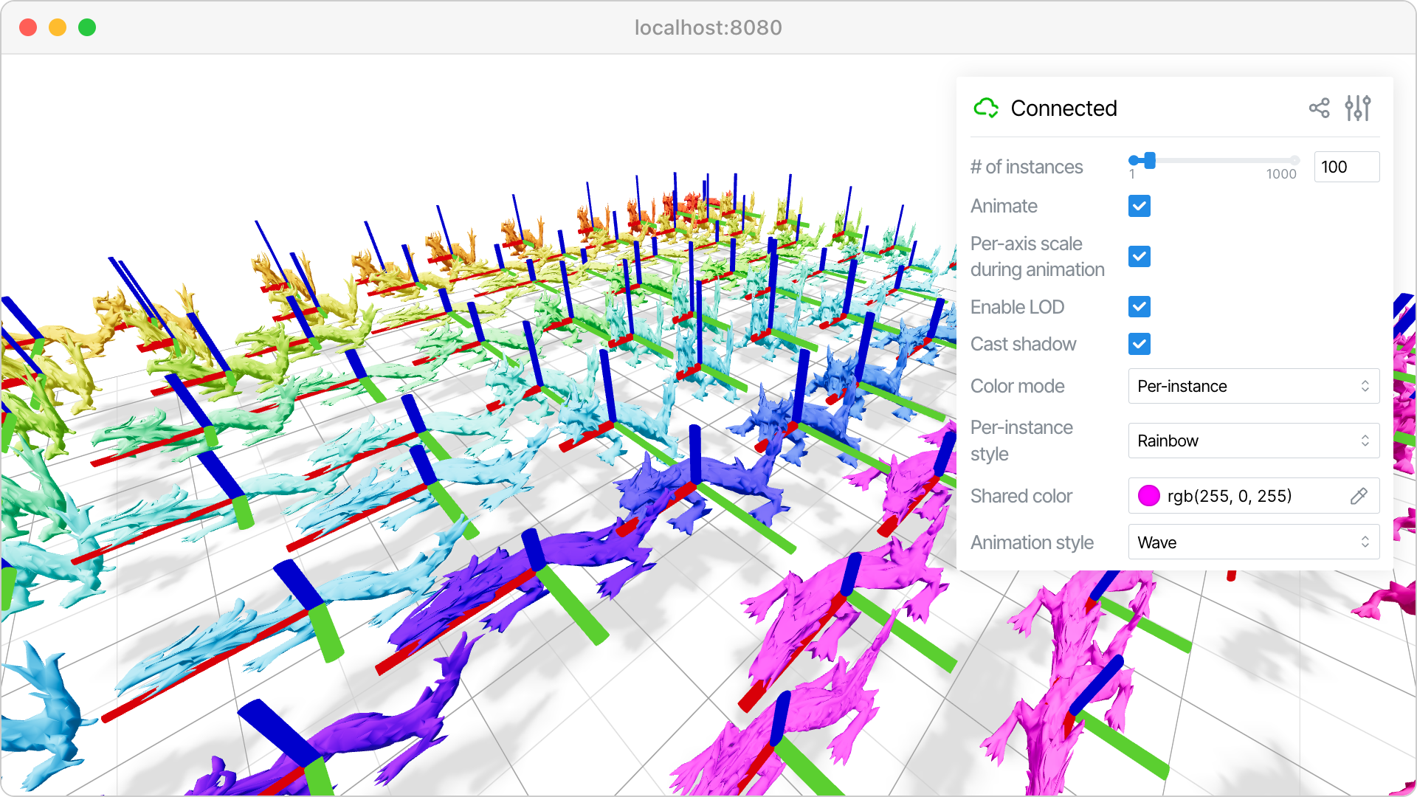Click the 'Animation style' label
Viewport: 1417px width, 797px height.
pyautogui.click(x=1032, y=542)
